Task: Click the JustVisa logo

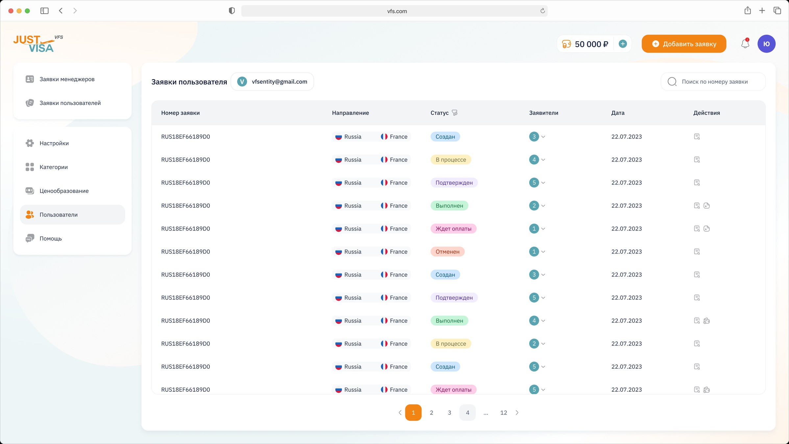Action: tap(38, 43)
